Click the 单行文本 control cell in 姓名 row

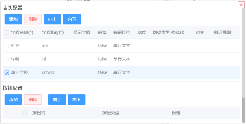point(122,46)
